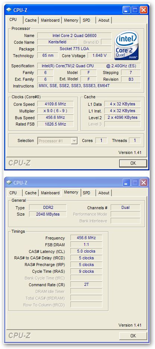Open the About tab in top window
The width and height of the screenshot is (155, 349).
point(104,20)
